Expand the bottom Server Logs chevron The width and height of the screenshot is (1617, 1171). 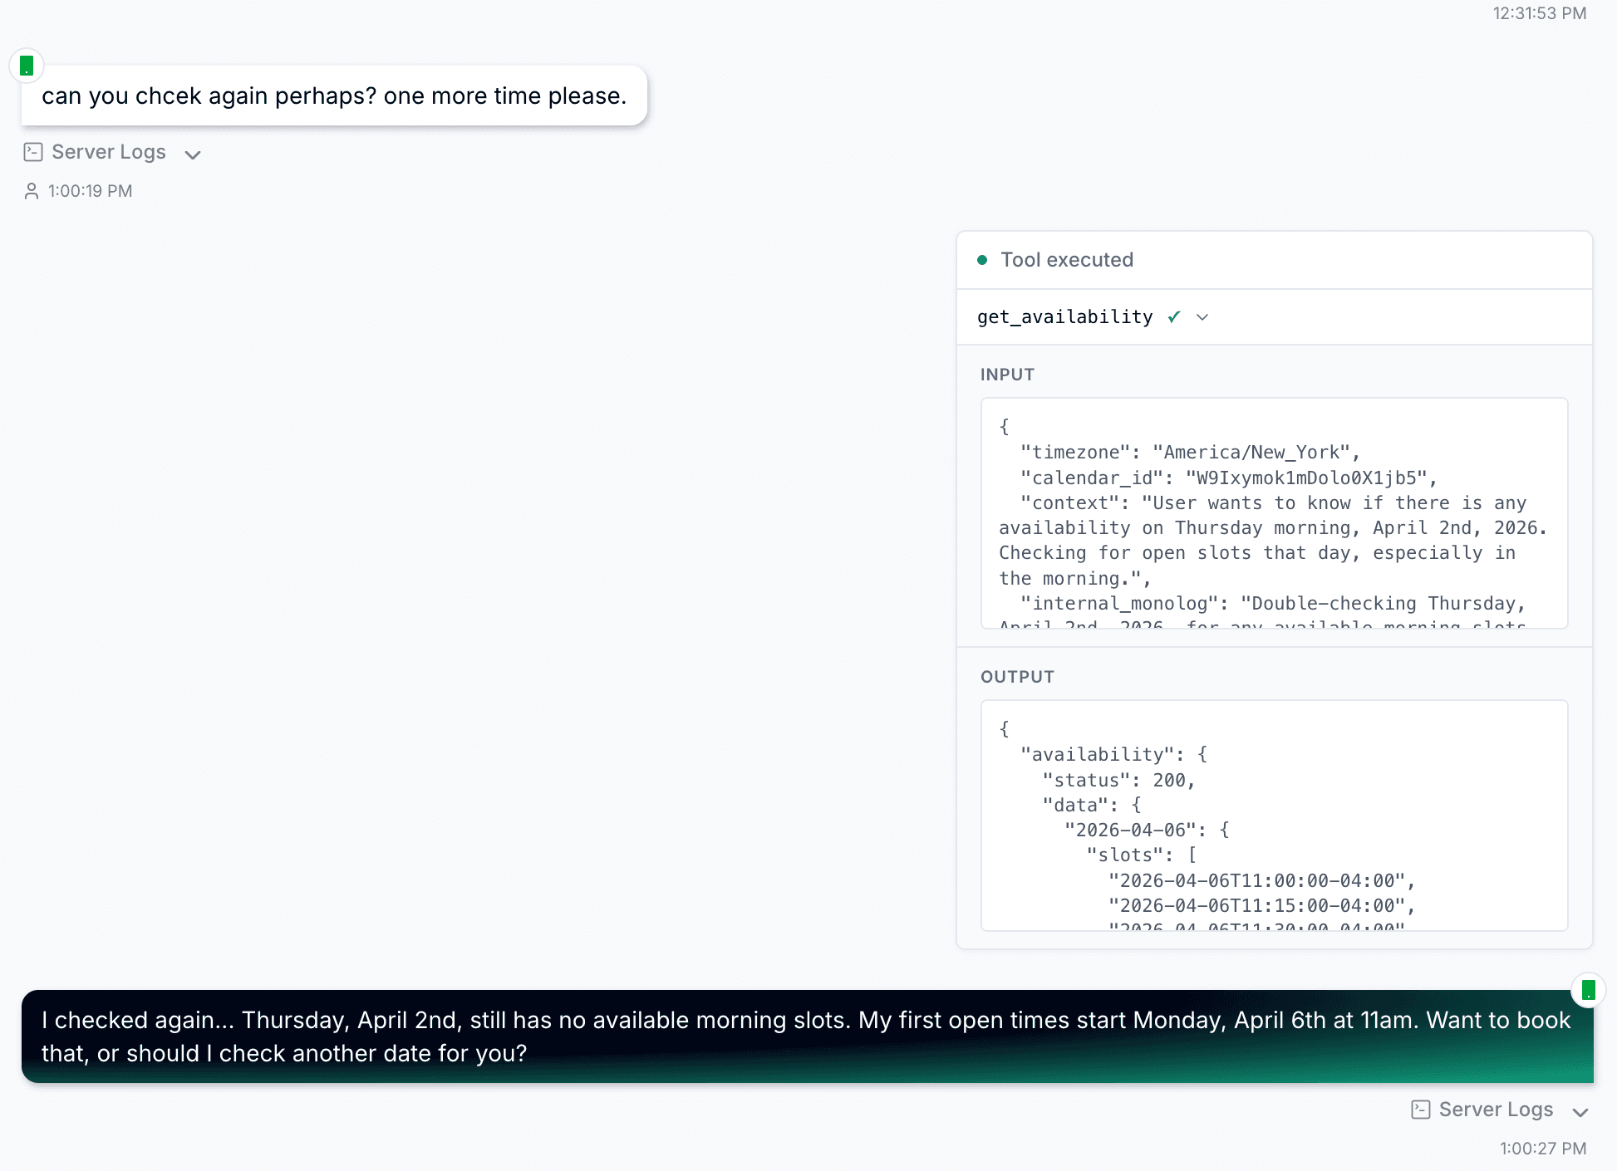(x=1580, y=1113)
